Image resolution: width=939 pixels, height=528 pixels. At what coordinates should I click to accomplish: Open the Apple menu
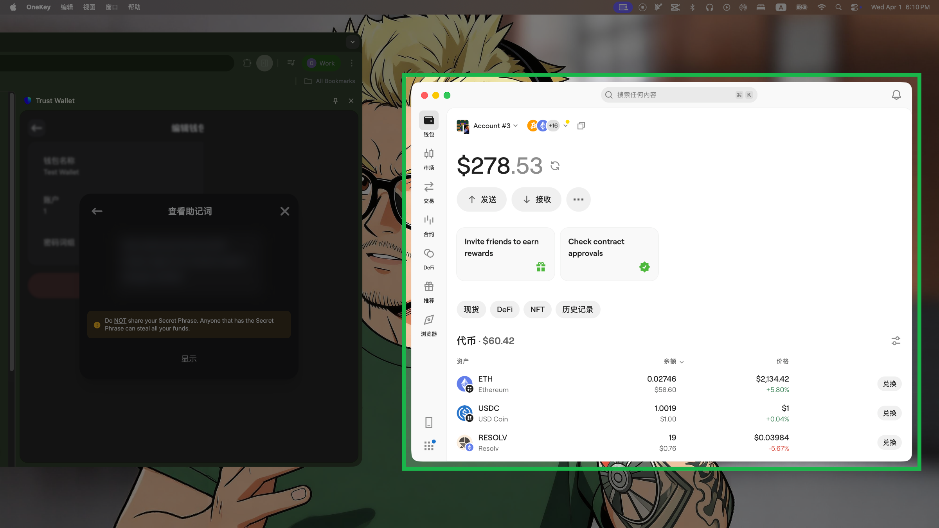[13, 7]
